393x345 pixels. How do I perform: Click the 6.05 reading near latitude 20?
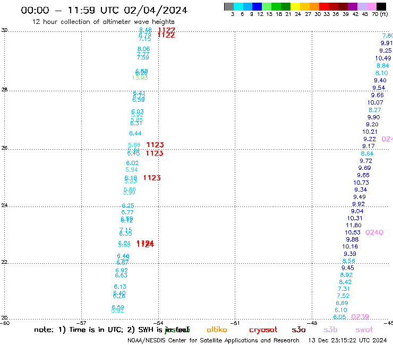point(339,317)
